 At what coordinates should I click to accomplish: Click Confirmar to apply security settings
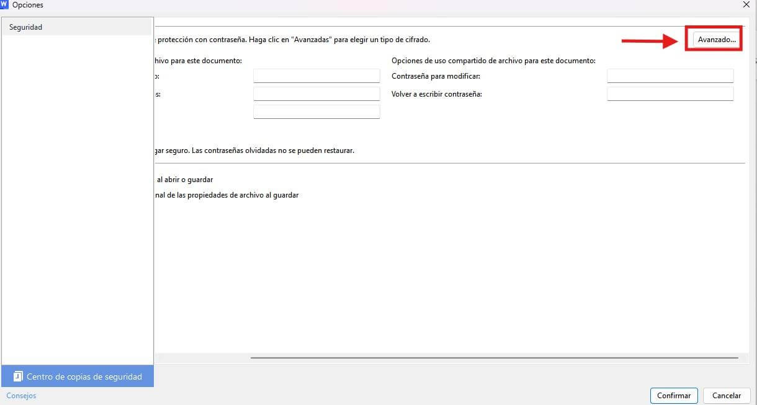pos(674,395)
